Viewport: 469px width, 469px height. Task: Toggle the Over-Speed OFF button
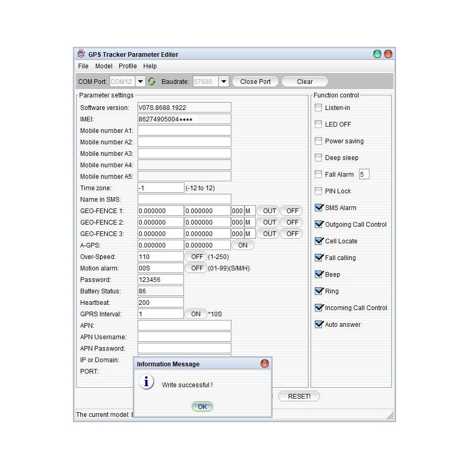(196, 257)
